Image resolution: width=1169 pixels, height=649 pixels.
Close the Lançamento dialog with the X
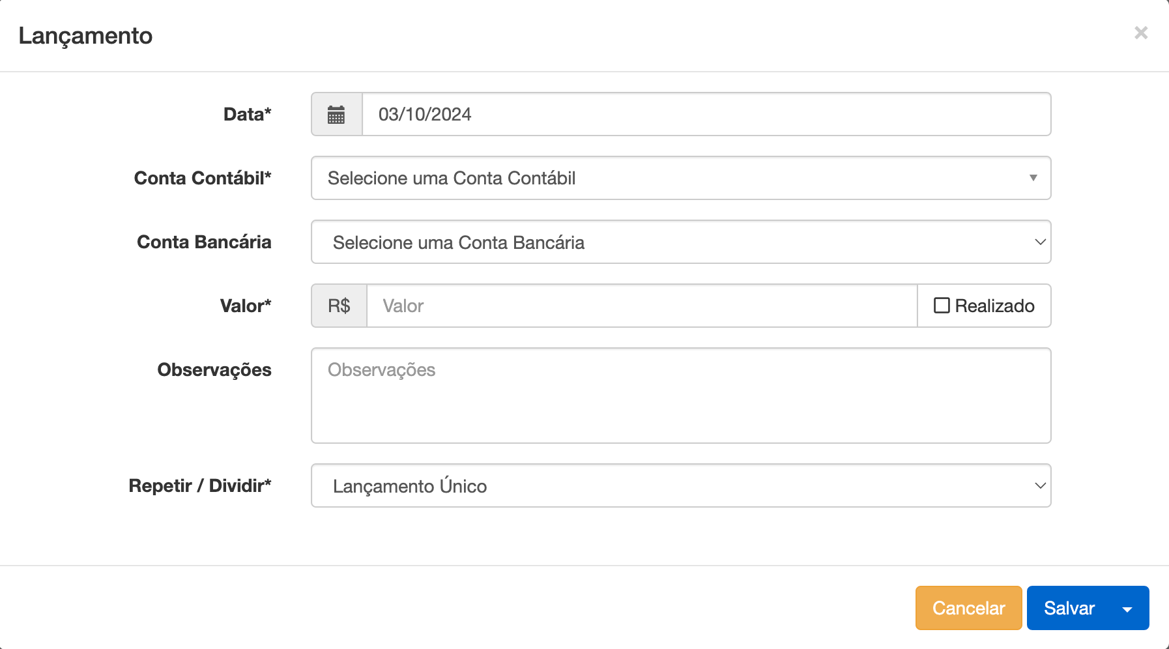[x=1140, y=33]
